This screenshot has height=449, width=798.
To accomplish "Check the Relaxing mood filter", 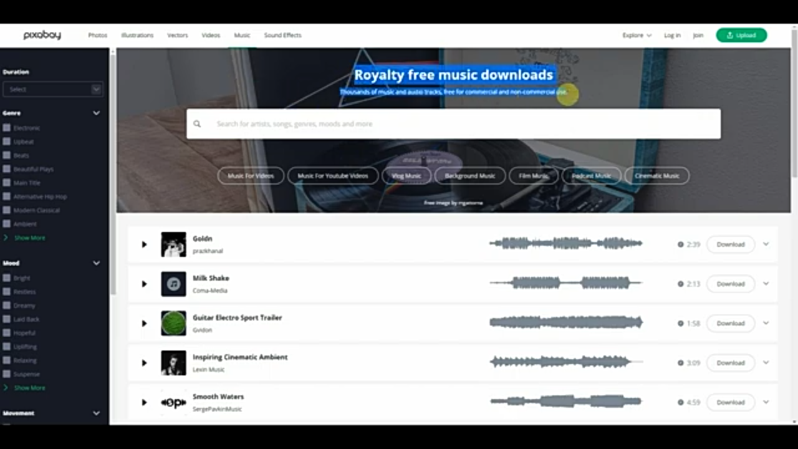I will (7, 360).
